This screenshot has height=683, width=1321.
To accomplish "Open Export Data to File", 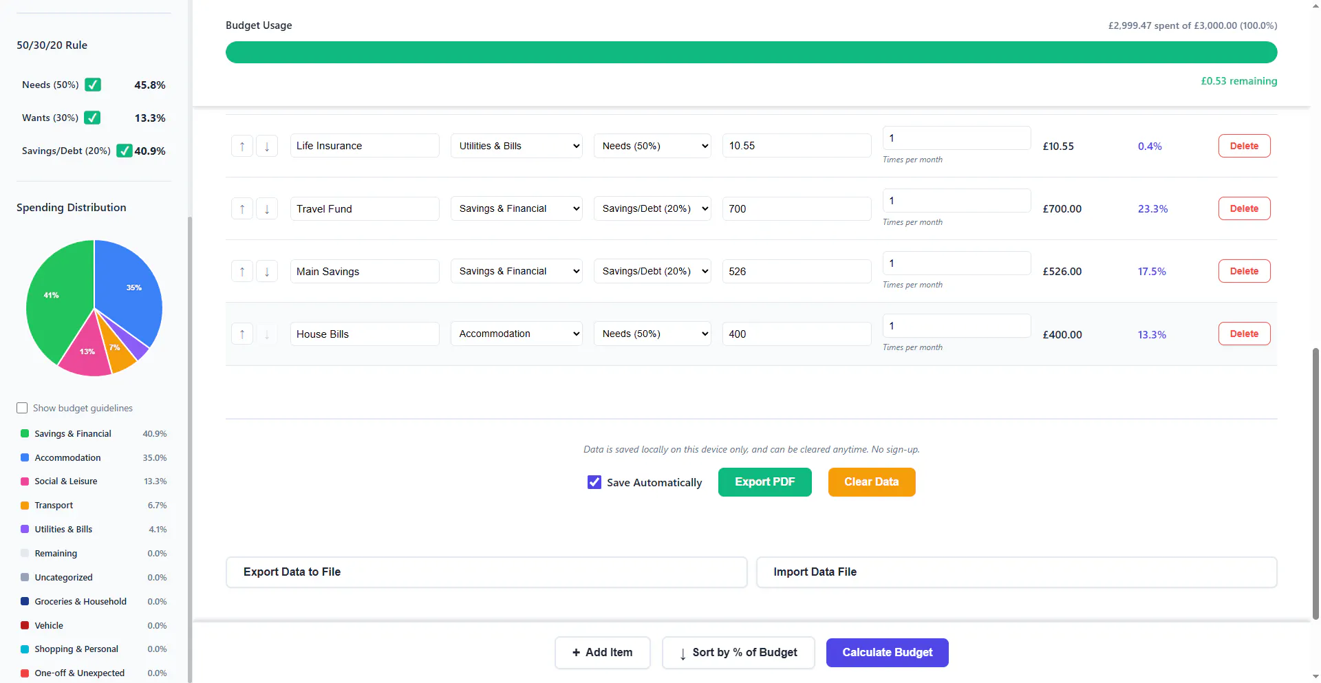I will coord(486,572).
